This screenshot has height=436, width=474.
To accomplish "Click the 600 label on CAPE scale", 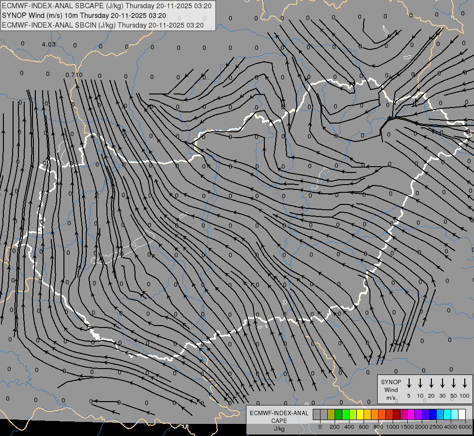I will (364, 427).
